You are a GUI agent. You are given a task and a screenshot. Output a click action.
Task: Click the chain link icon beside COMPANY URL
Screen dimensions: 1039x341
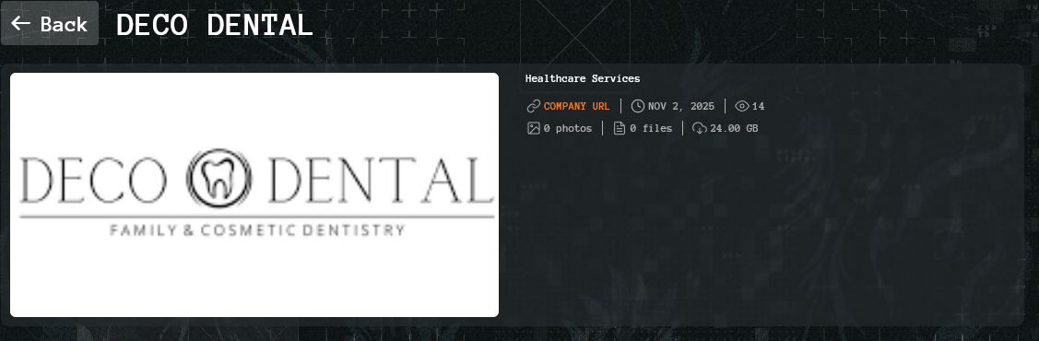click(534, 106)
